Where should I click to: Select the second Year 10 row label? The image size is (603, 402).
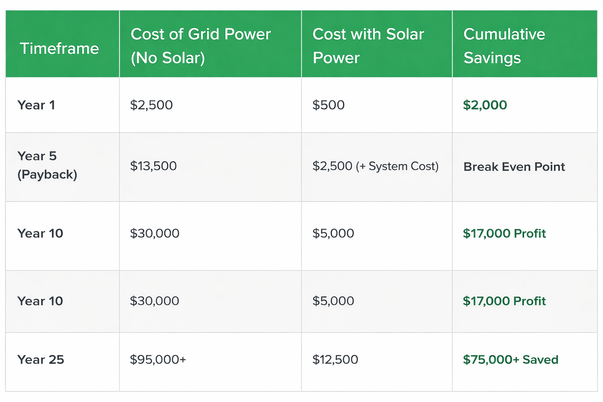[x=40, y=301]
